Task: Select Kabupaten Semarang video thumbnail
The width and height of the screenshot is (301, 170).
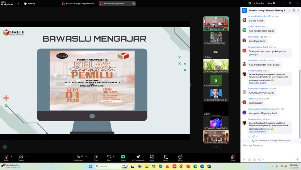Action: 216,137
